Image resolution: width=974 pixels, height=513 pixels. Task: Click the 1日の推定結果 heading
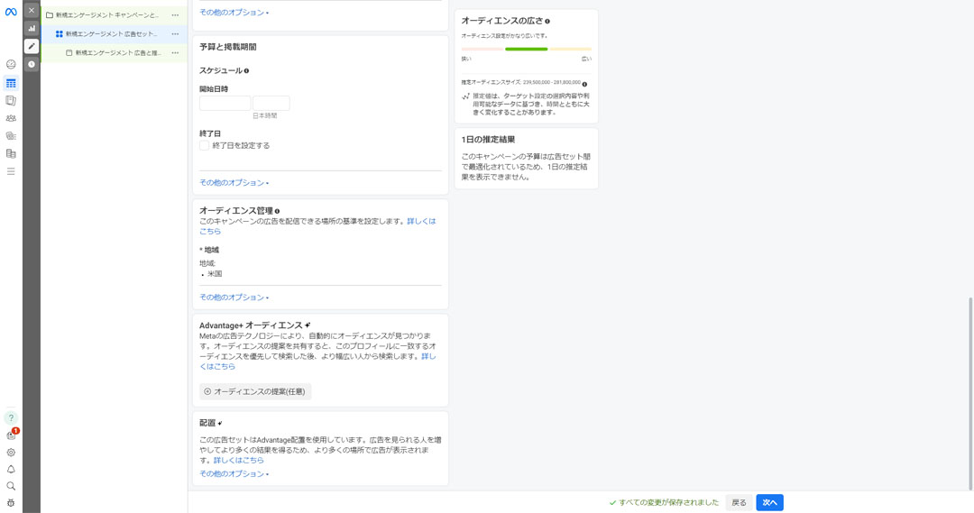point(488,140)
